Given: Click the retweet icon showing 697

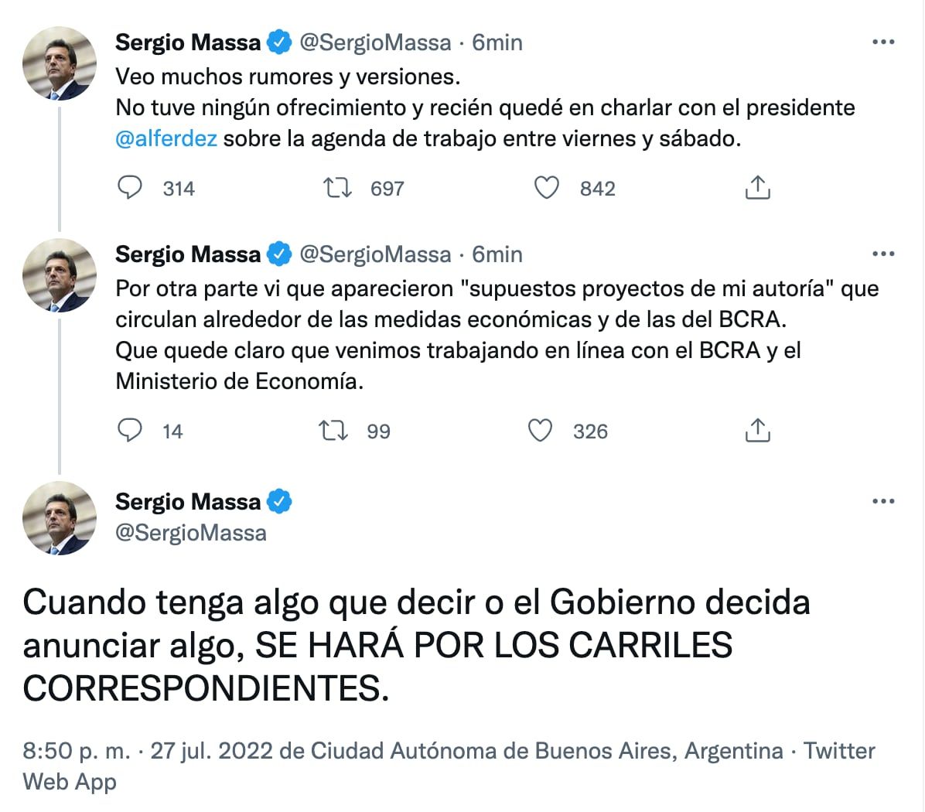Looking at the screenshot, I should (338, 186).
